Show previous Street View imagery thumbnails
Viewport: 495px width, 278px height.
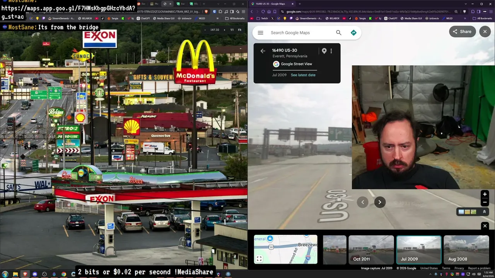tap(362, 202)
